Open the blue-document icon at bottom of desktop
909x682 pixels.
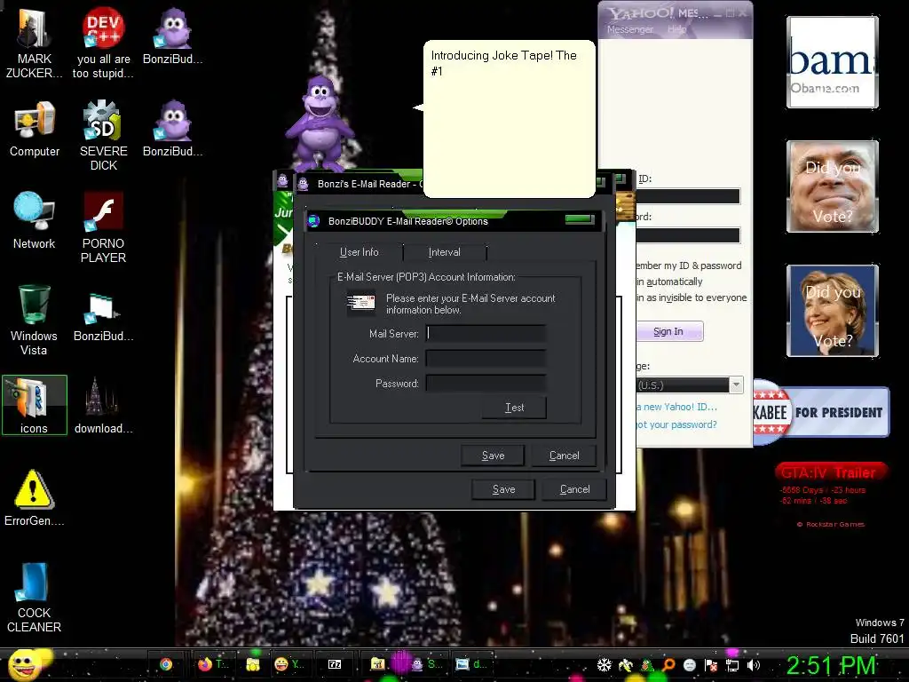(x=34, y=598)
